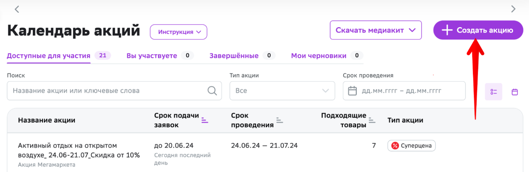Click the left navigation arrow at top
Viewport: 529px width, 172px height.
[x=17, y=9]
